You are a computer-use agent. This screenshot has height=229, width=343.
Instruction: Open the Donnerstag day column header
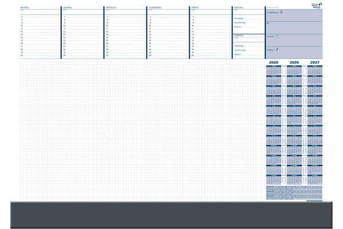click(155, 8)
